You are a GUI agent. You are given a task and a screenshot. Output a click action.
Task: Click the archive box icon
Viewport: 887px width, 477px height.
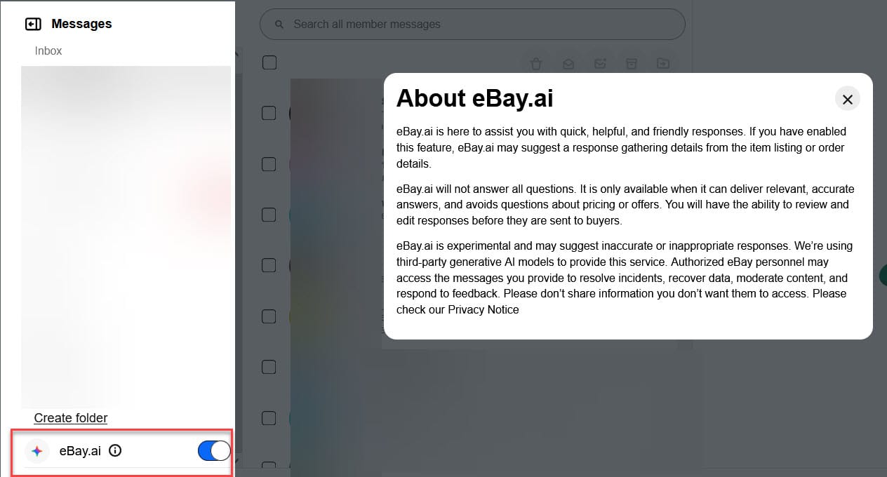pyautogui.click(x=632, y=64)
